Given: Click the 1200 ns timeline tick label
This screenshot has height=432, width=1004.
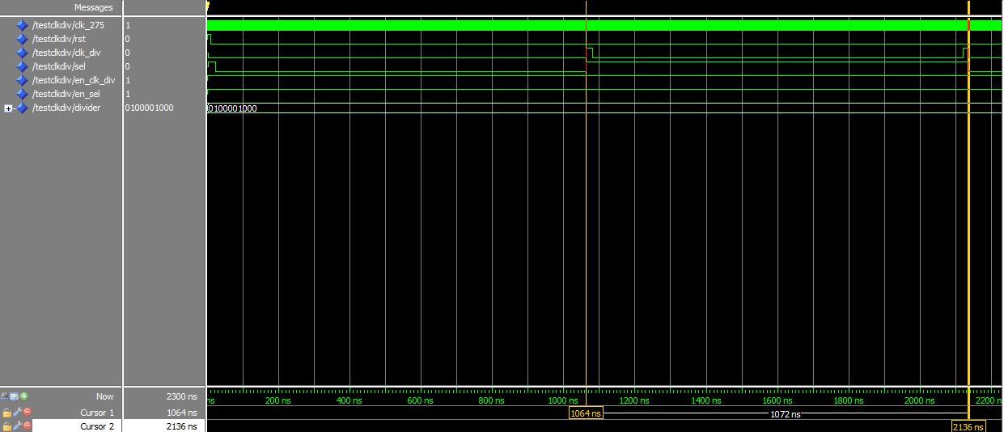Looking at the screenshot, I should pyautogui.click(x=633, y=400).
